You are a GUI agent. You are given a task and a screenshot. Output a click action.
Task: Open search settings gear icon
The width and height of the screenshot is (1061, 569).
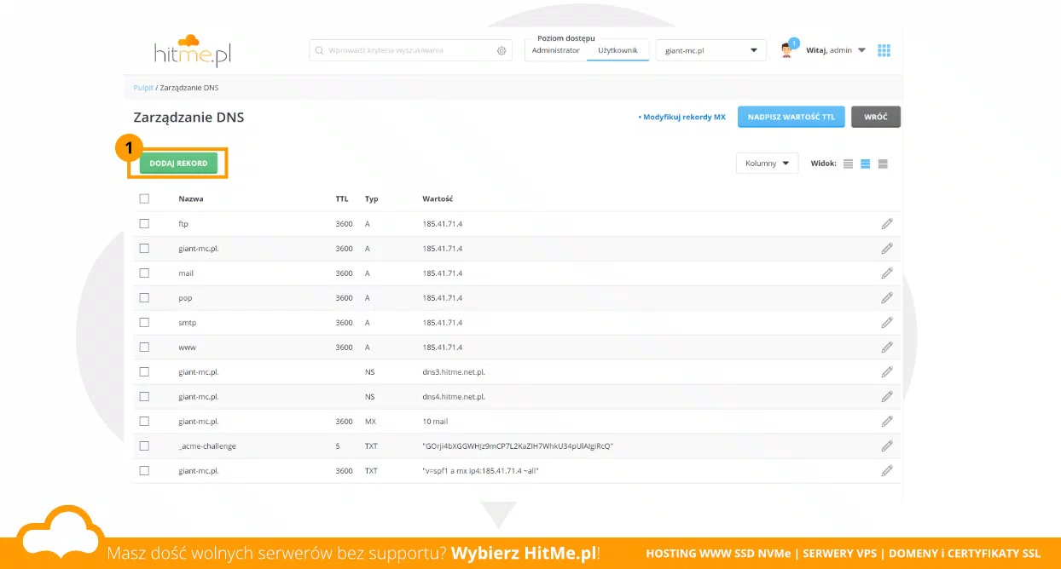coord(502,50)
